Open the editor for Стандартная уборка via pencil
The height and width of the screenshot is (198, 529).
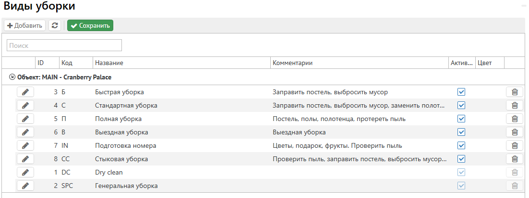(x=25, y=105)
